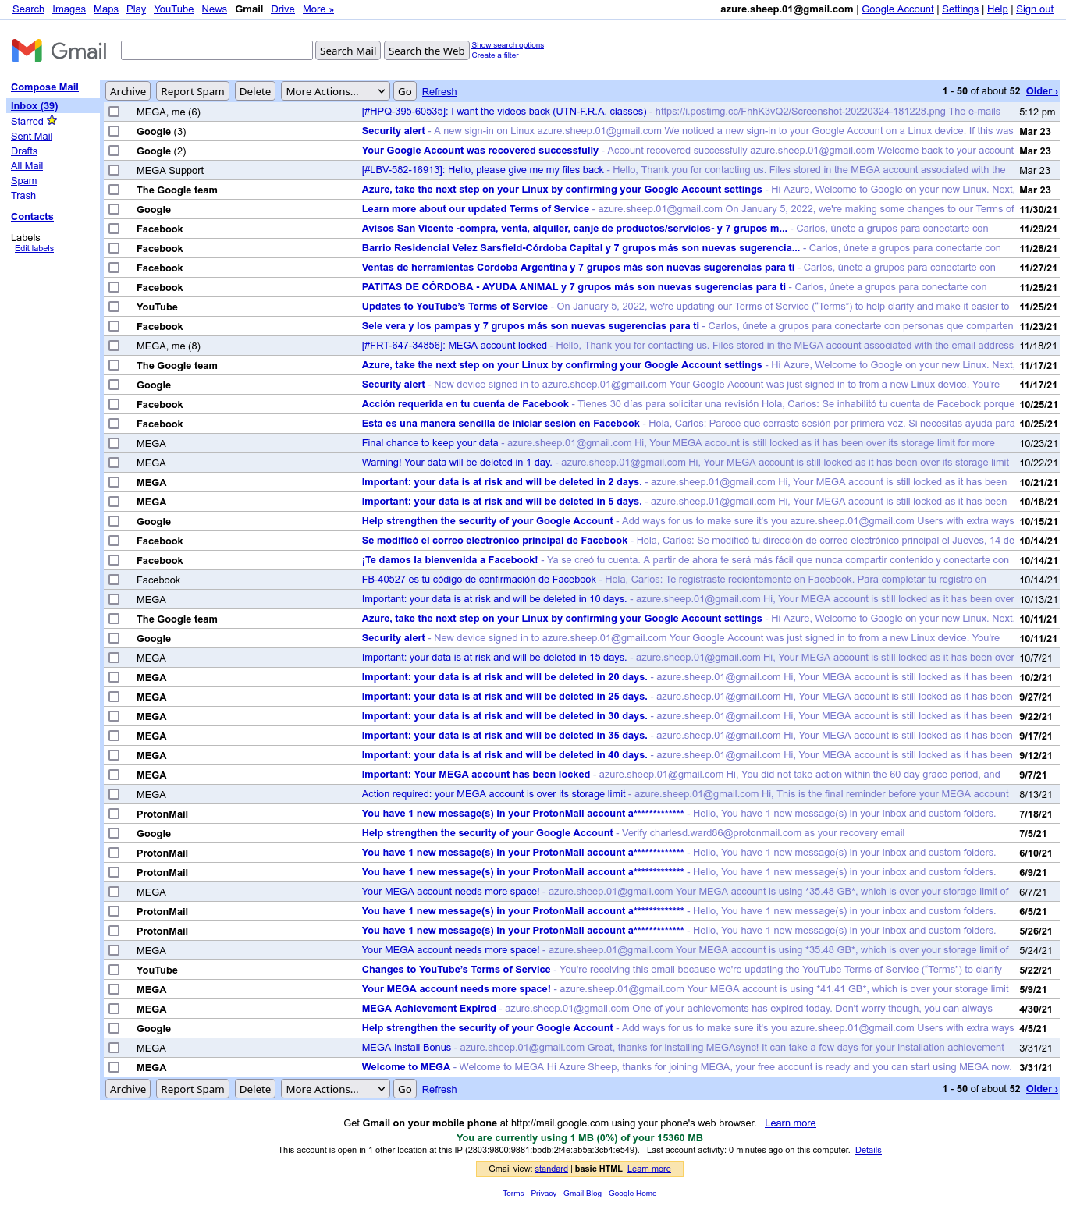Click 'Edit labels' link
The width and height of the screenshot is (1066, 1206).
34,249
